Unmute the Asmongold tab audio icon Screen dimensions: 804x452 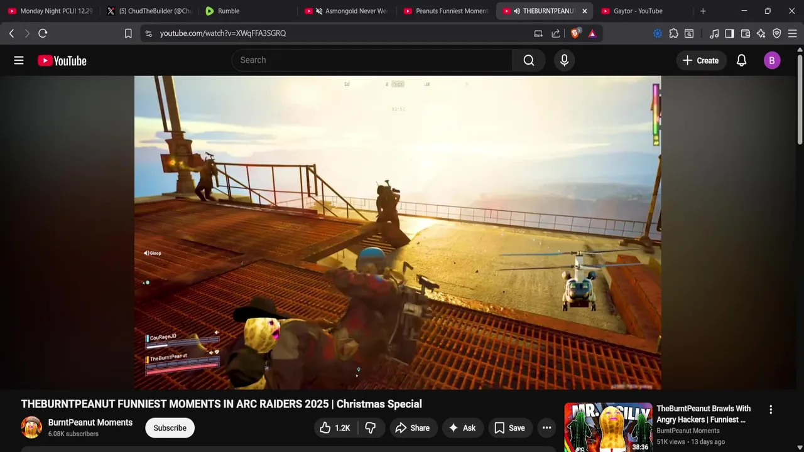point(319,11)
